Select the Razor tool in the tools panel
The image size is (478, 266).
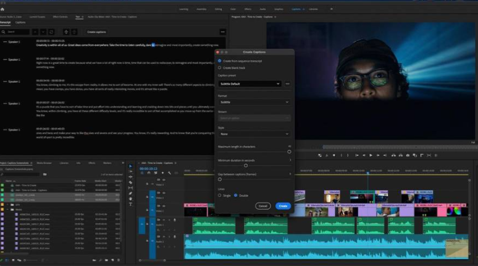[130, 182]
